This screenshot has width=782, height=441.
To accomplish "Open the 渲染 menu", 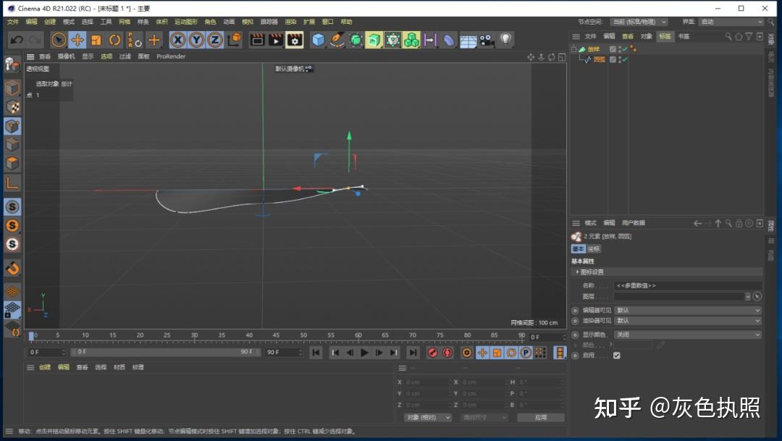I will click(290, 22).
